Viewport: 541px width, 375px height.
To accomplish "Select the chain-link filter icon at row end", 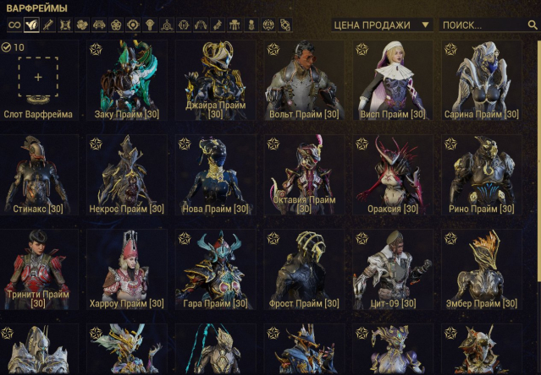I will pos(285,25).
